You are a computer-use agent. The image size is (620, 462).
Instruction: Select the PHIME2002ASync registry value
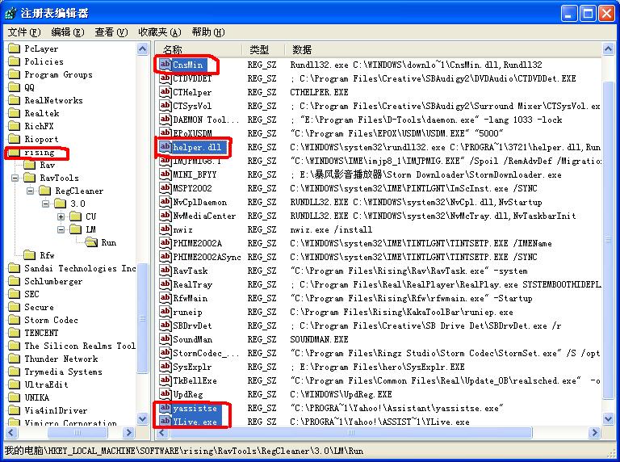pyautogui.click(x=207, y=257)
